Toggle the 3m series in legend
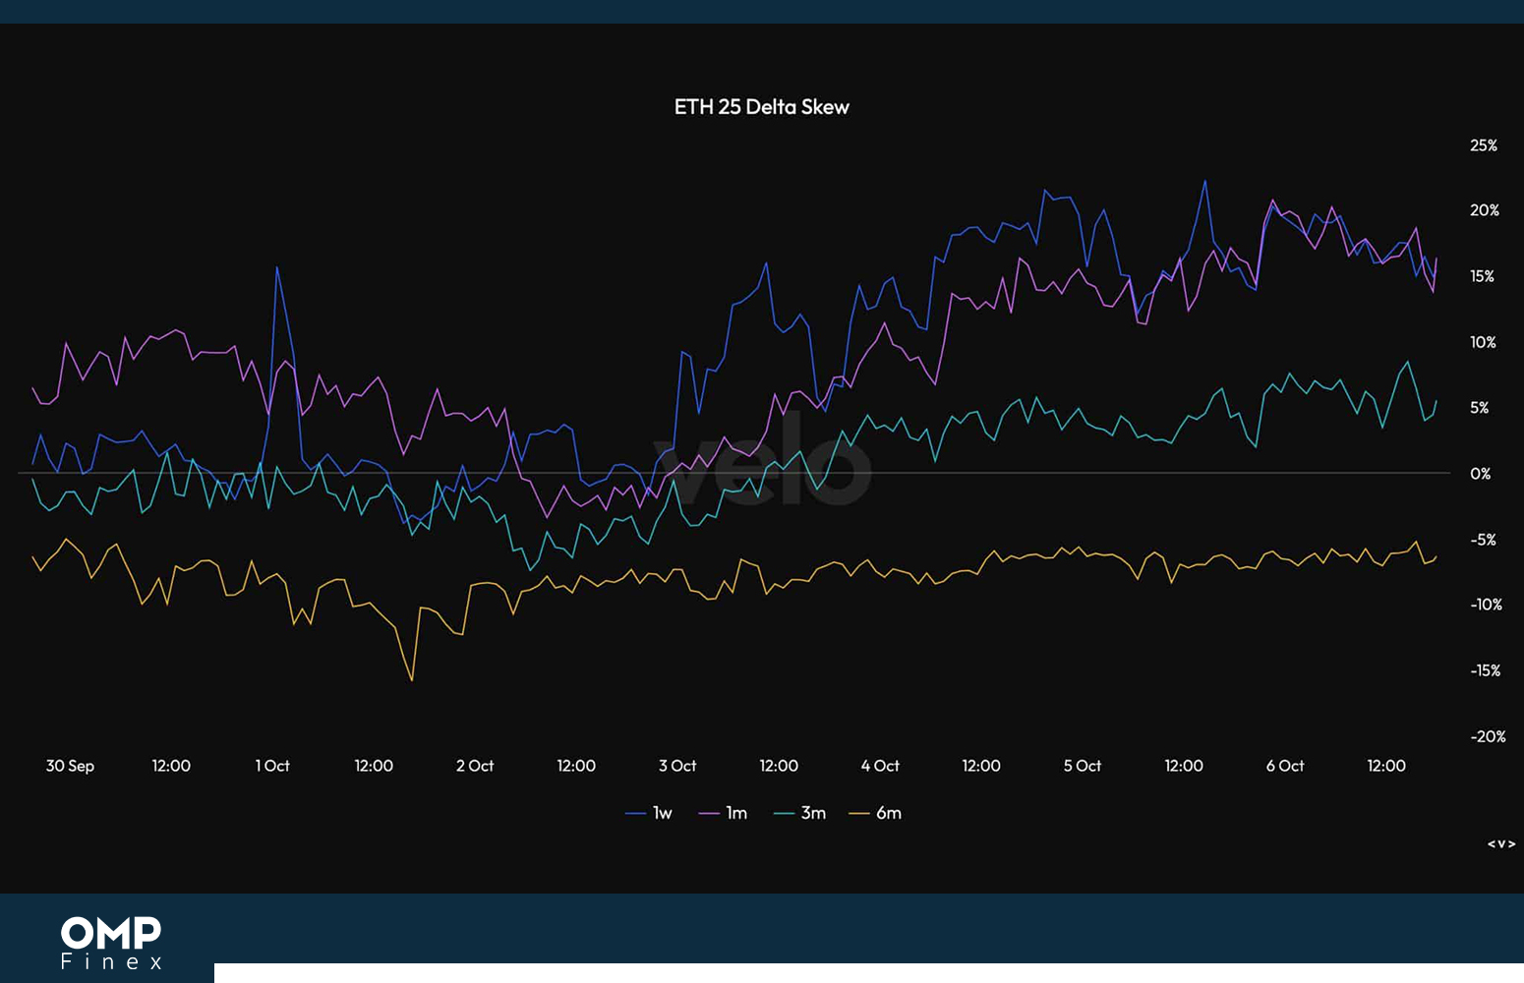 799,813
